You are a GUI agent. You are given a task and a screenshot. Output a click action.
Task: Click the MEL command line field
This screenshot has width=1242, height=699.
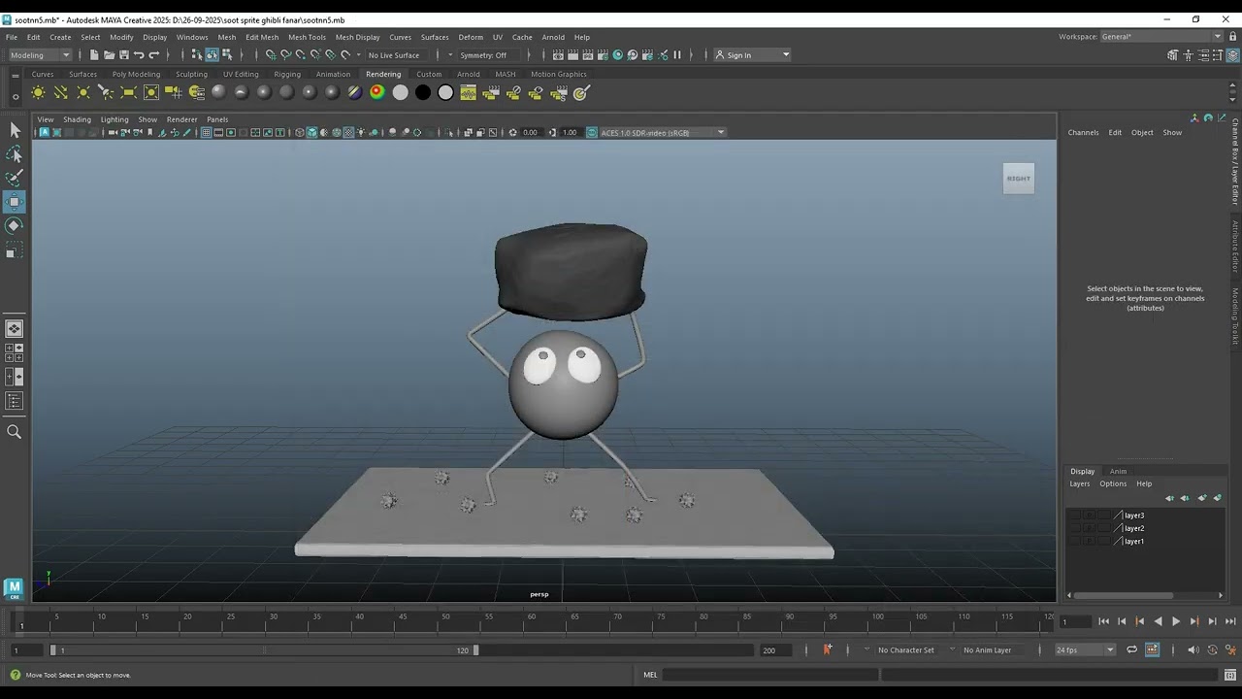coord(770,675)
